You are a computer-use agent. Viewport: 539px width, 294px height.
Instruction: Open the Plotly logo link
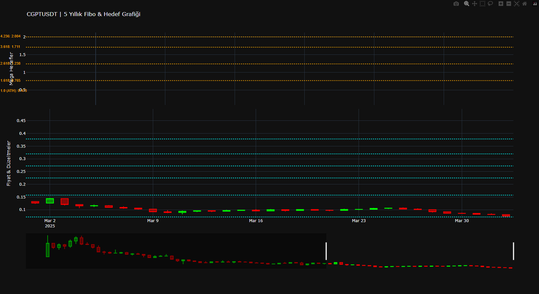[535, 4]
